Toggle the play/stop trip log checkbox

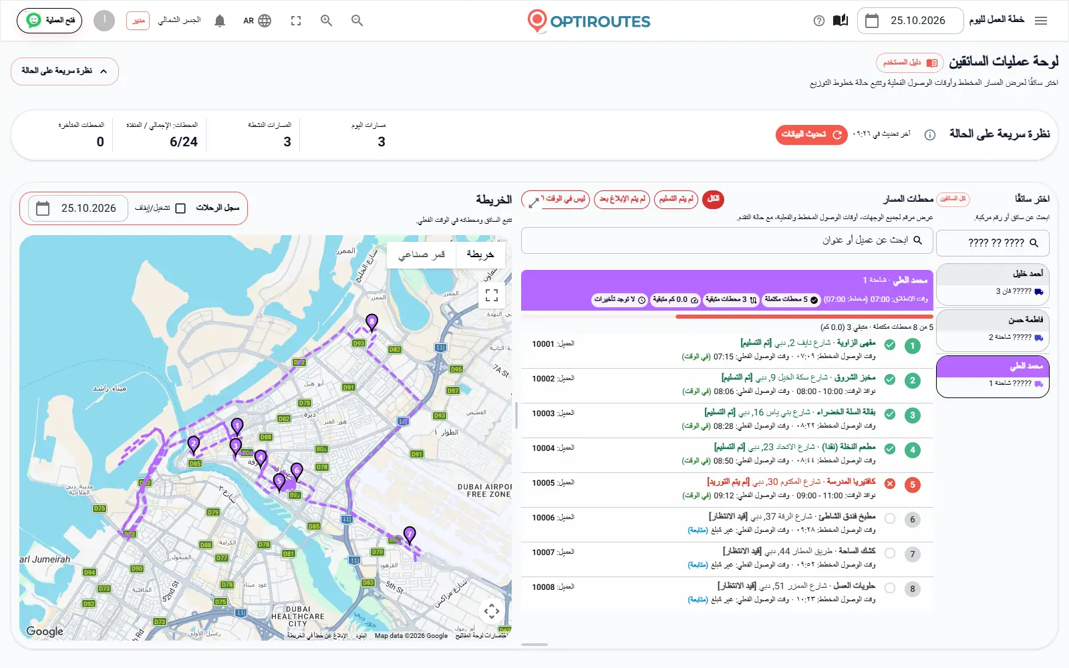(180, 208)
